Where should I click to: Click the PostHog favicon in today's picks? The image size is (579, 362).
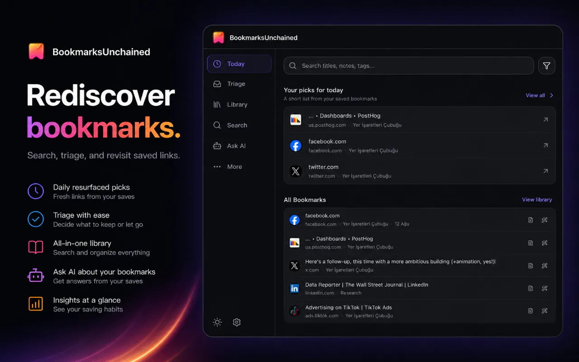[295, 120]
